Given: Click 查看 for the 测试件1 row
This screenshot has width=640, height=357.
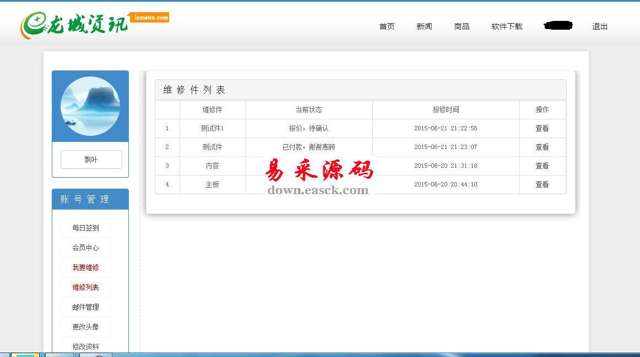Looking at the screenshot, I should click(x=542, y=128).
